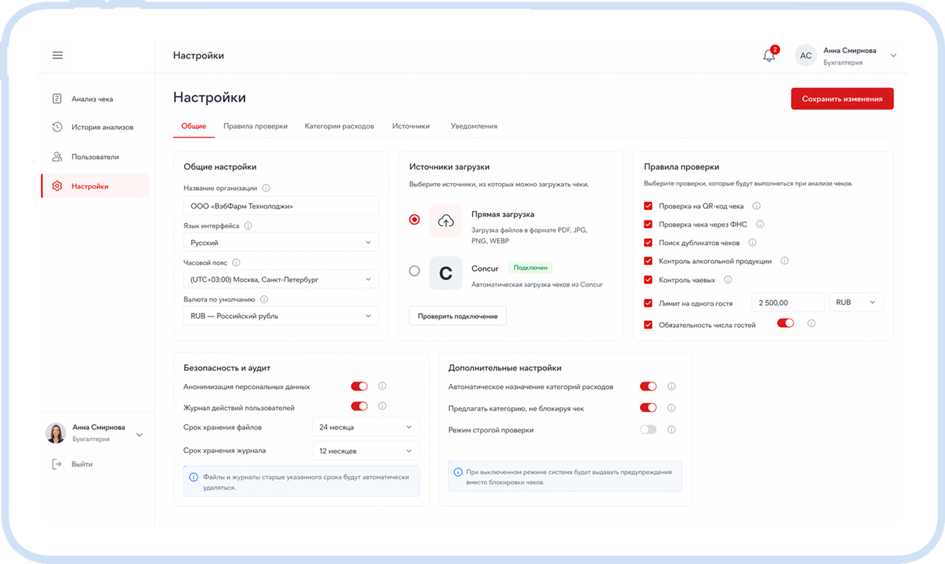The width and height of the screenshot is (945, 564).
Task: Click the logout door icon
Action: 56,464
